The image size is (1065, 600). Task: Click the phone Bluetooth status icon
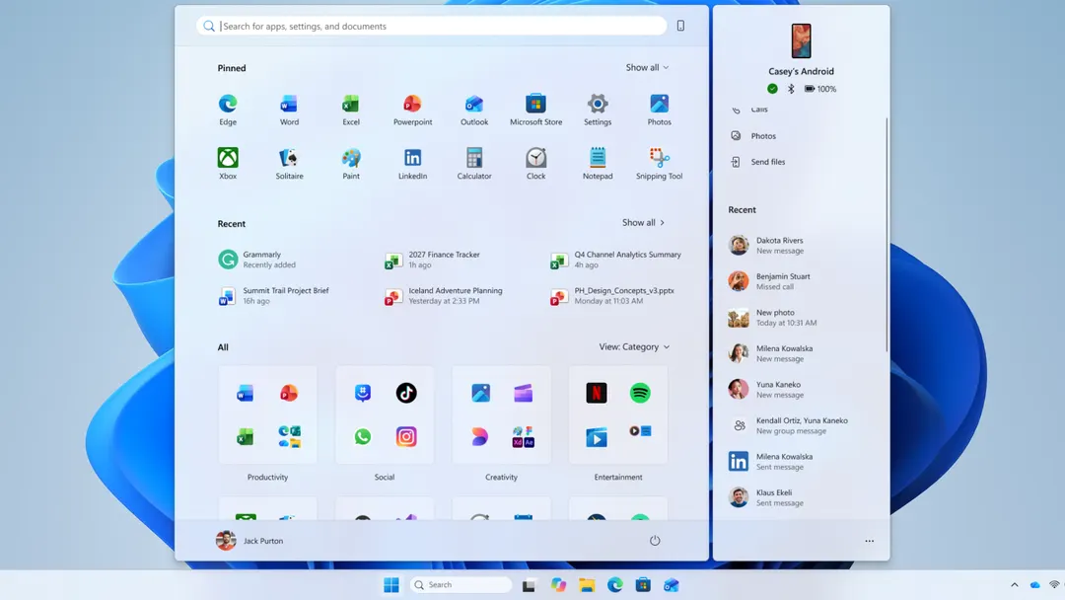791,89
